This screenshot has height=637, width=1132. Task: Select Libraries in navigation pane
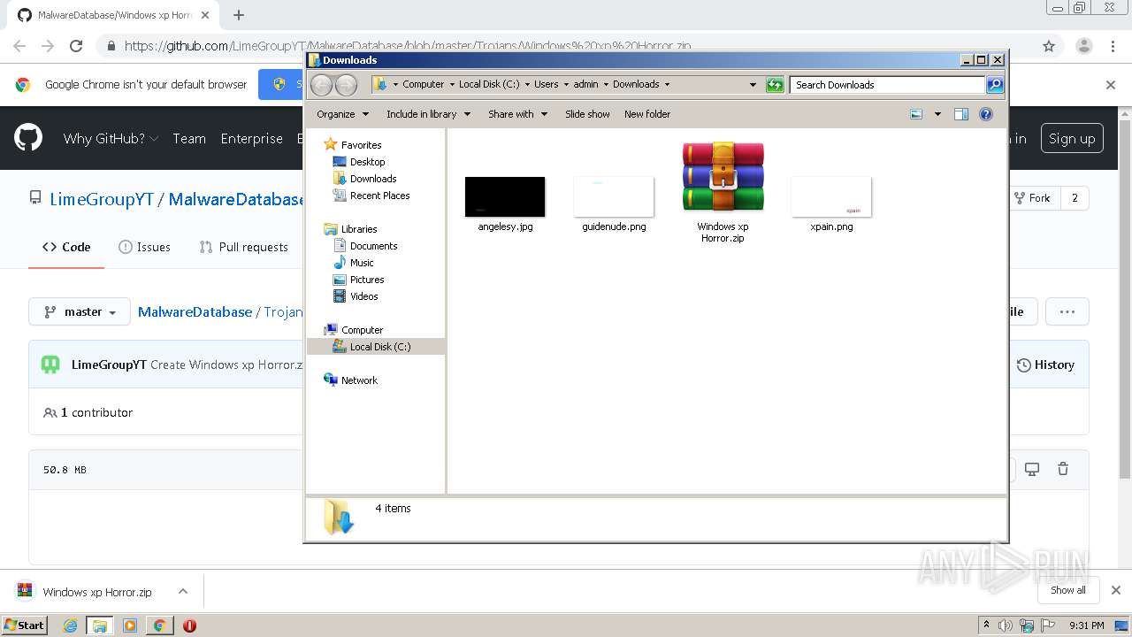359,229
